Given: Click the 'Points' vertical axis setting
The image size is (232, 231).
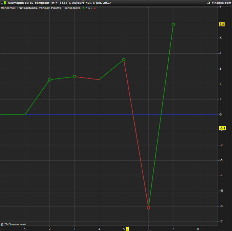Looking at the screenshot, I should coord(56,8).
